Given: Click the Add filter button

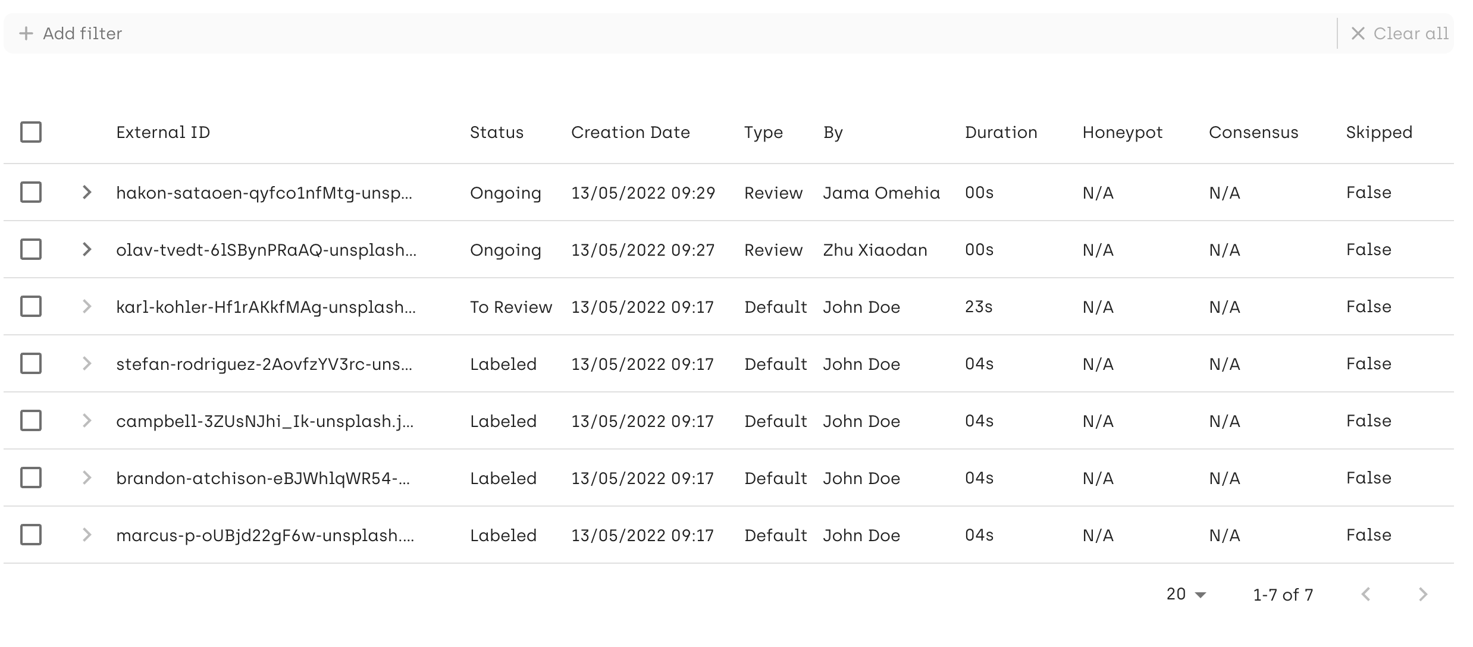Looking at the screenshot, I should click(82, 33).
